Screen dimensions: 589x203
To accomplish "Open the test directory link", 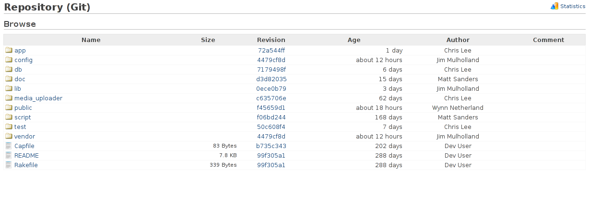I will [20, 127].
